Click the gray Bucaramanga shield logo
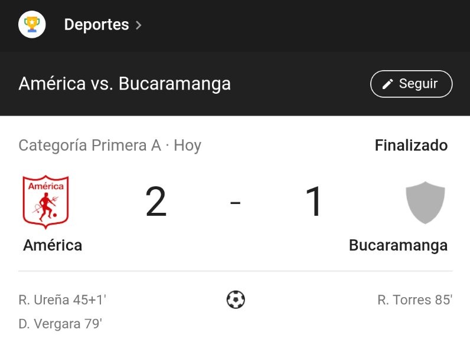This screenshot has width=470, height=349. tap(425, 202)
